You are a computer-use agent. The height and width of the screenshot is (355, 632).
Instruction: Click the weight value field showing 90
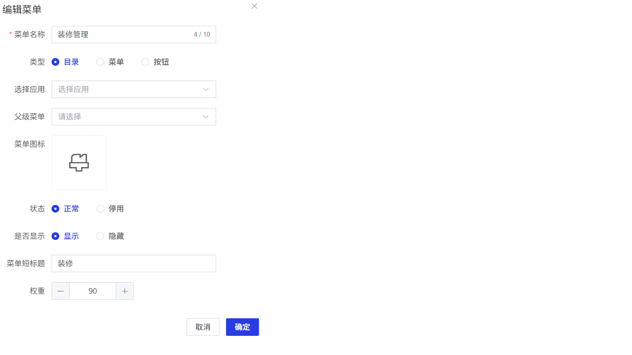93,291
